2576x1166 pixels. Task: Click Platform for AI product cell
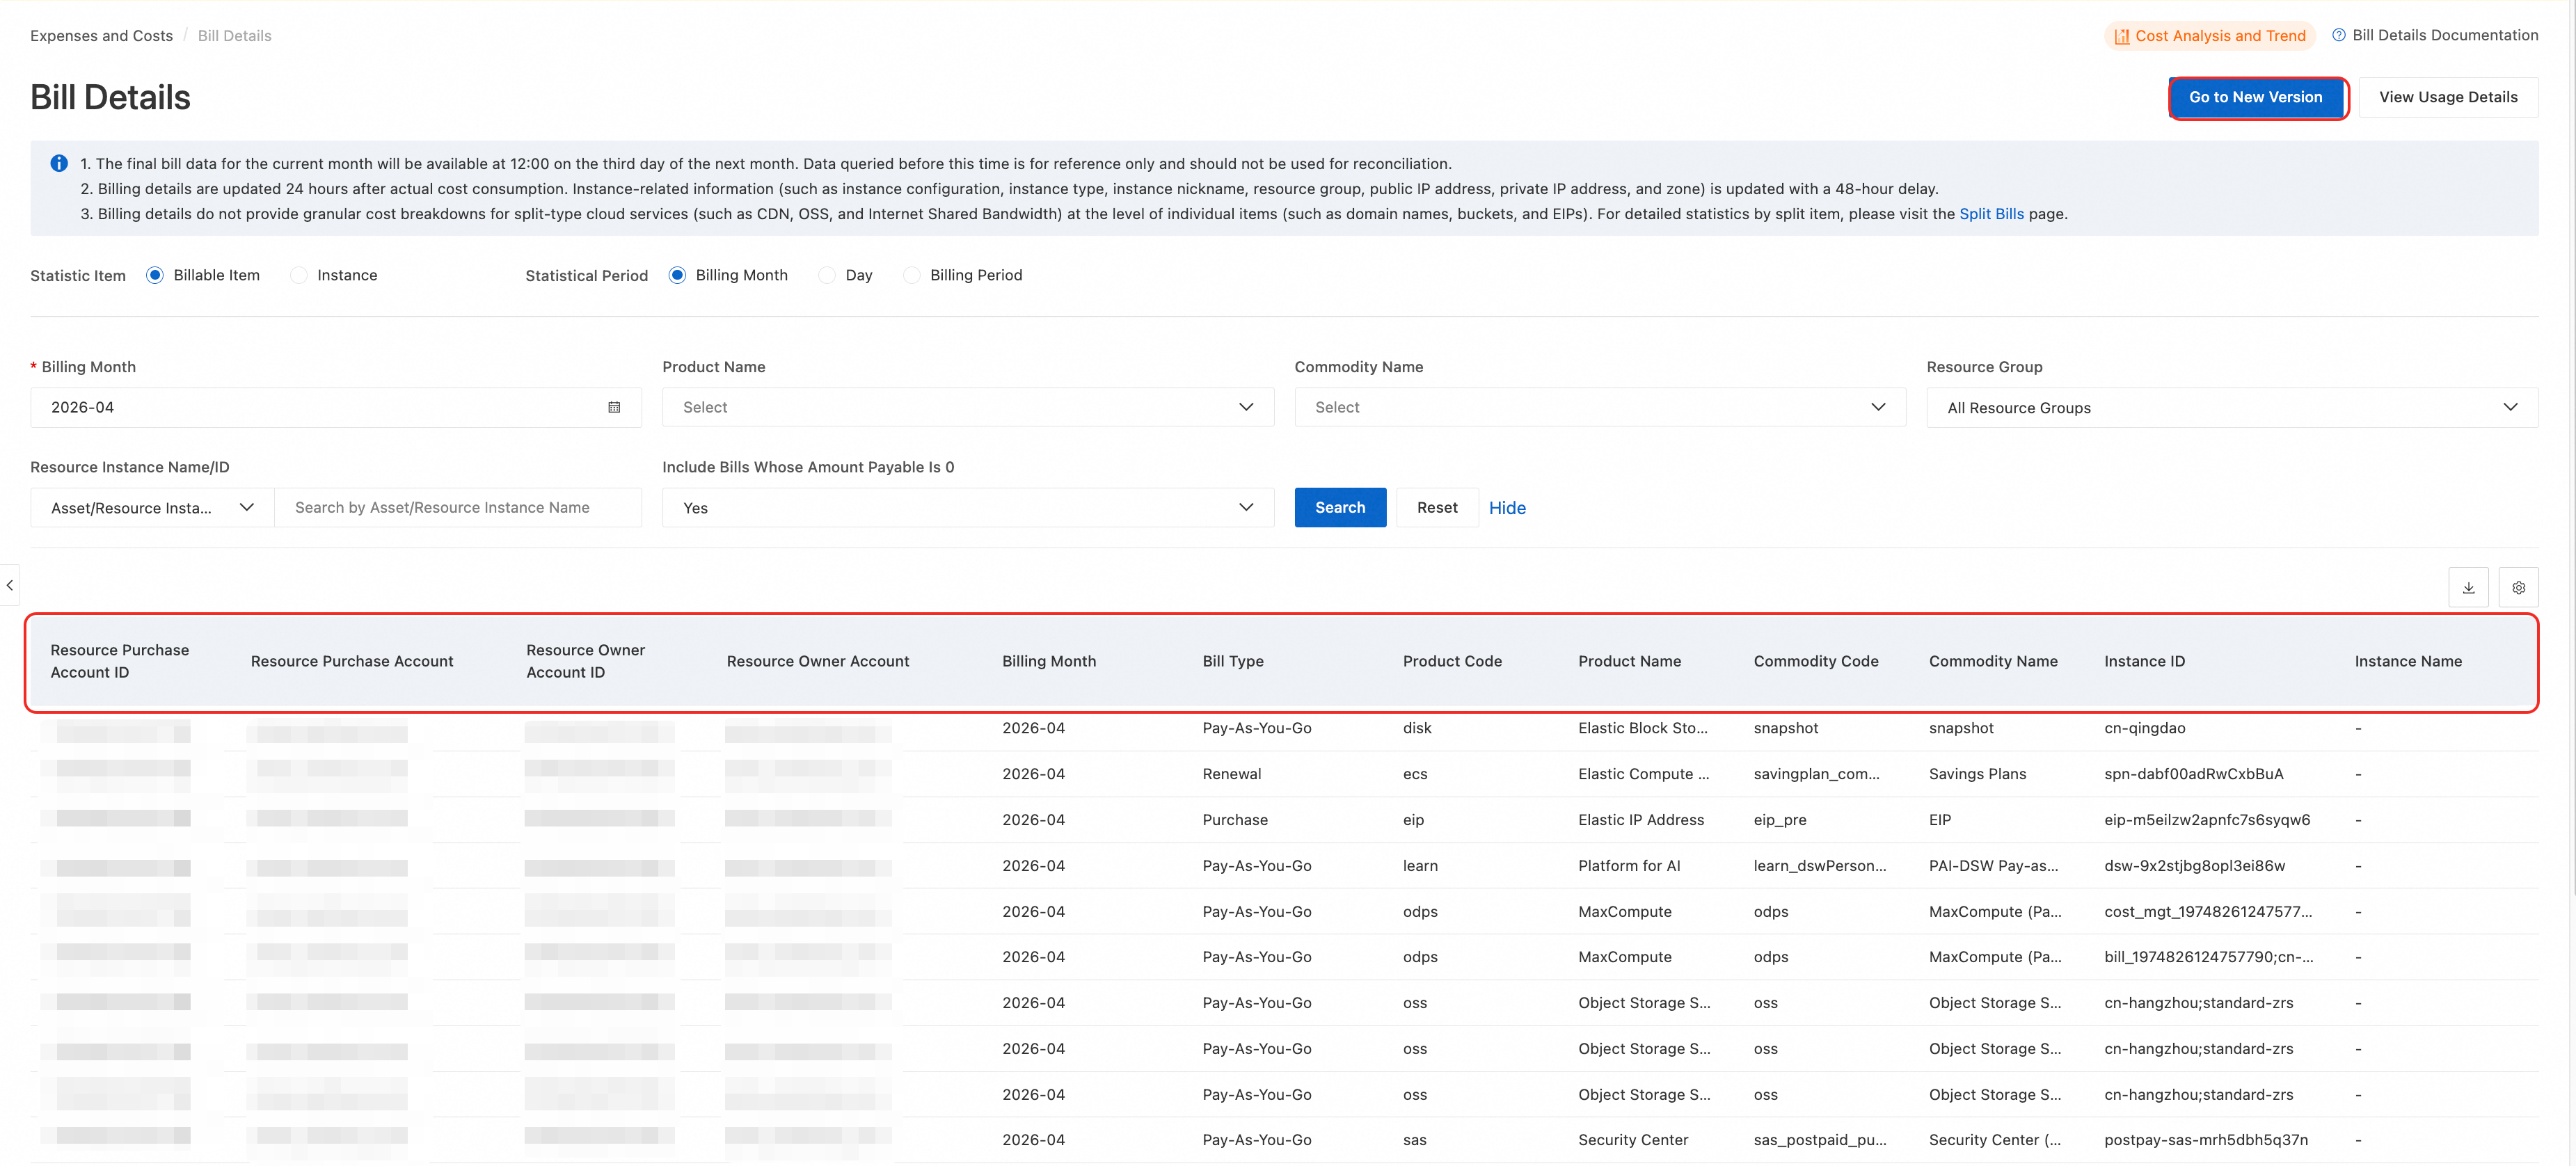pos(1628,866)
